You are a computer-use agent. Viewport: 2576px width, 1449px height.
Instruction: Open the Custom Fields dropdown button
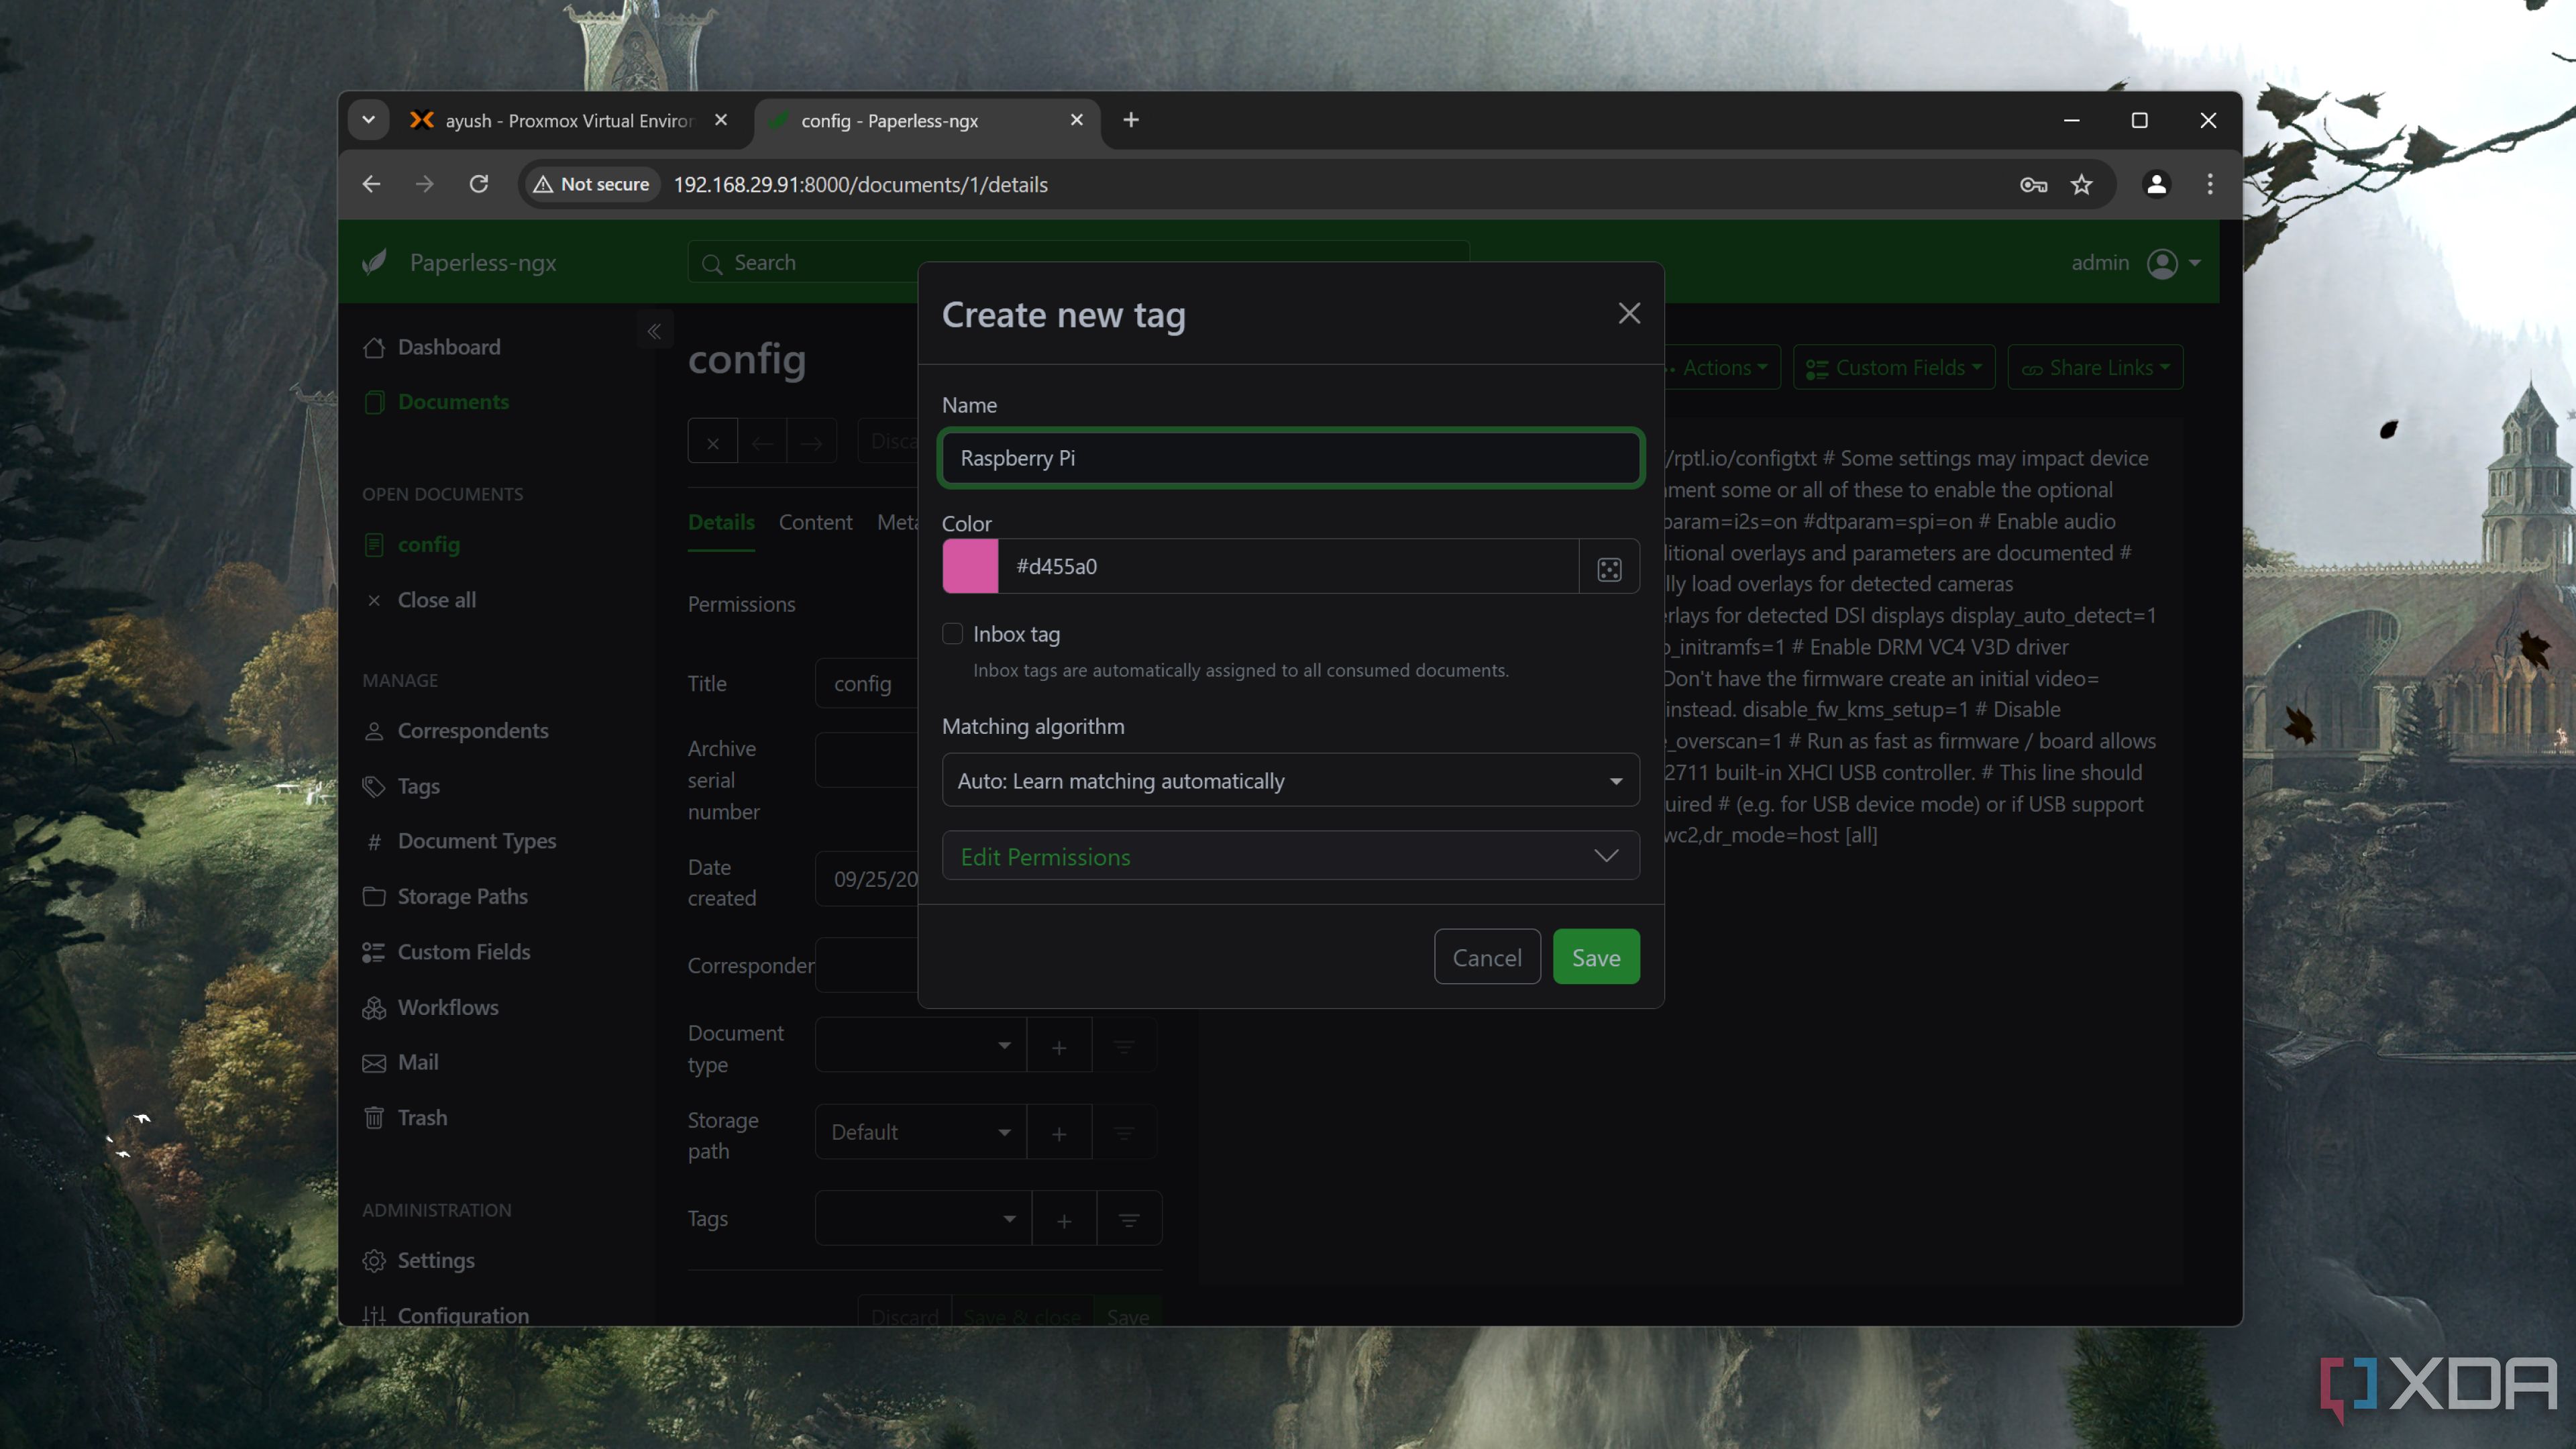[1893, 367]
